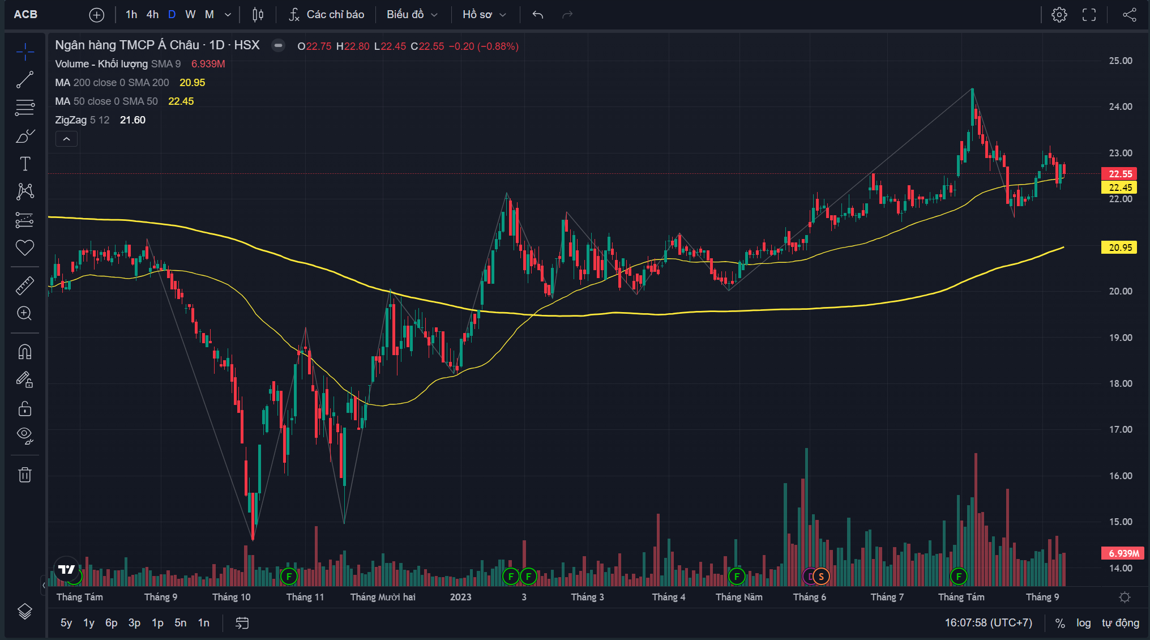Set range to 5y
The image size is (1150, 640).
coord(66,623)
